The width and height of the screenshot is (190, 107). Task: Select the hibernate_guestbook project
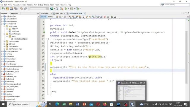pos(14,84)
